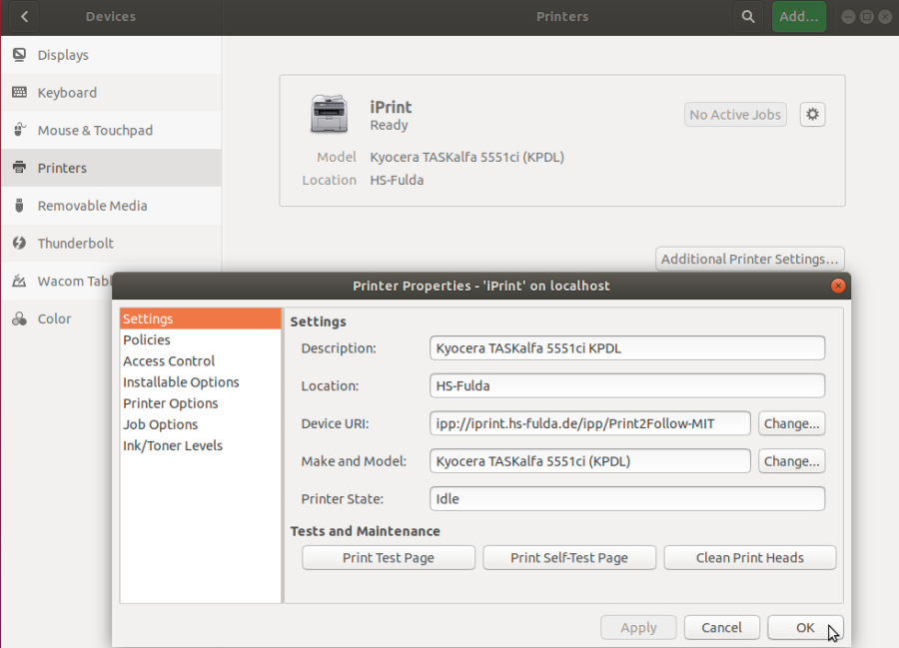Select the Job Options category

click(x=162, y=424)
